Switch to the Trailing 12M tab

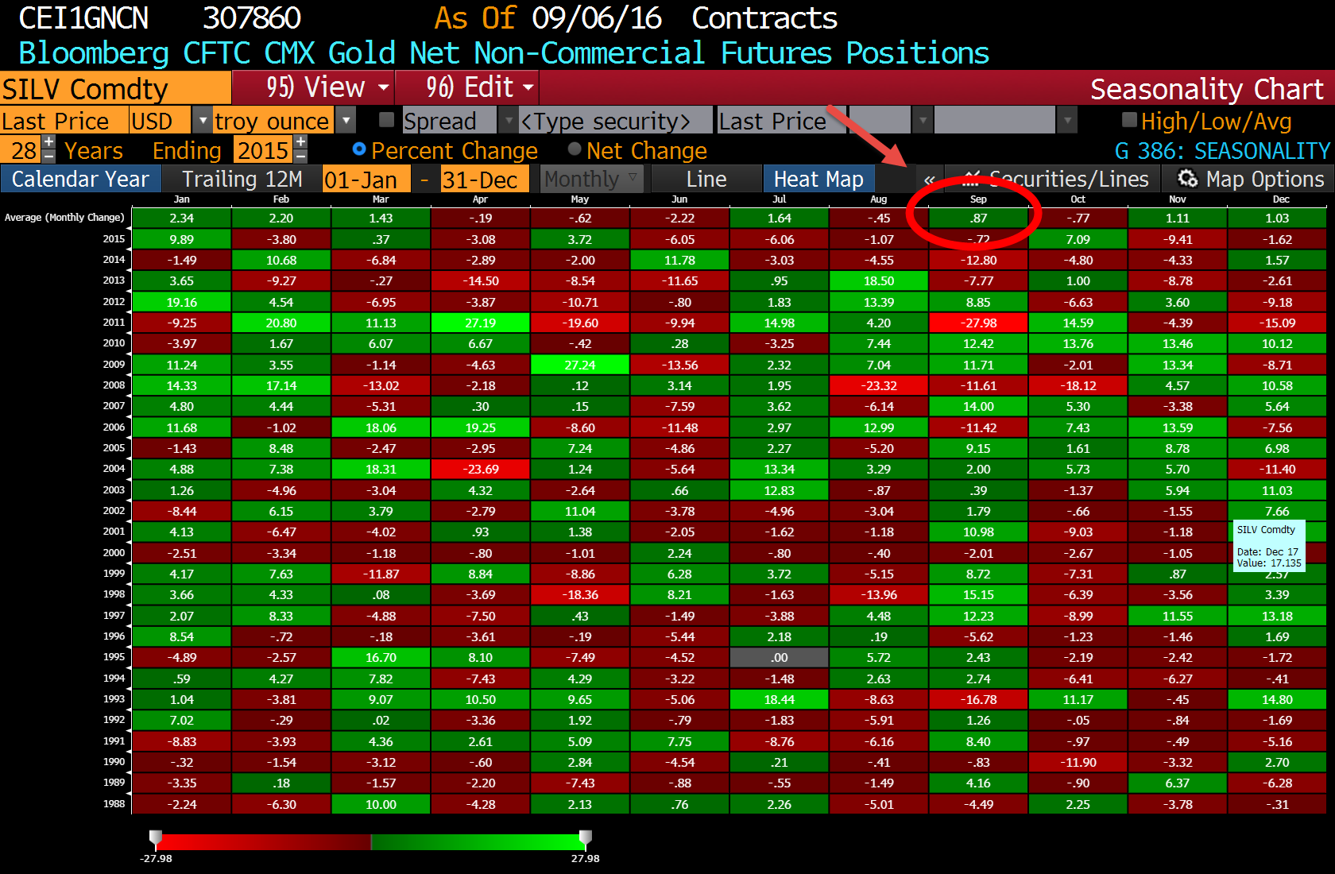click(242, 179)
